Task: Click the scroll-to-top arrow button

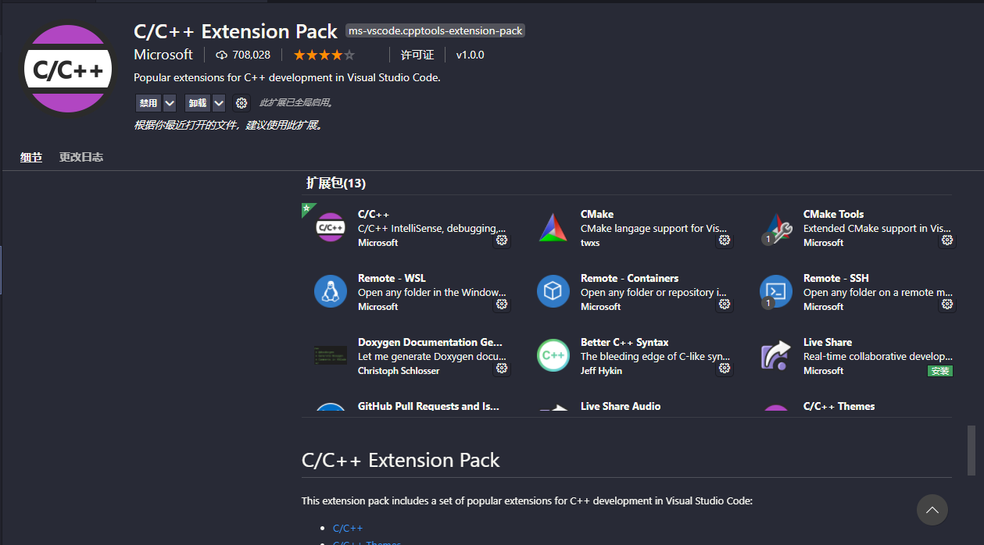Action: point(932,510)
